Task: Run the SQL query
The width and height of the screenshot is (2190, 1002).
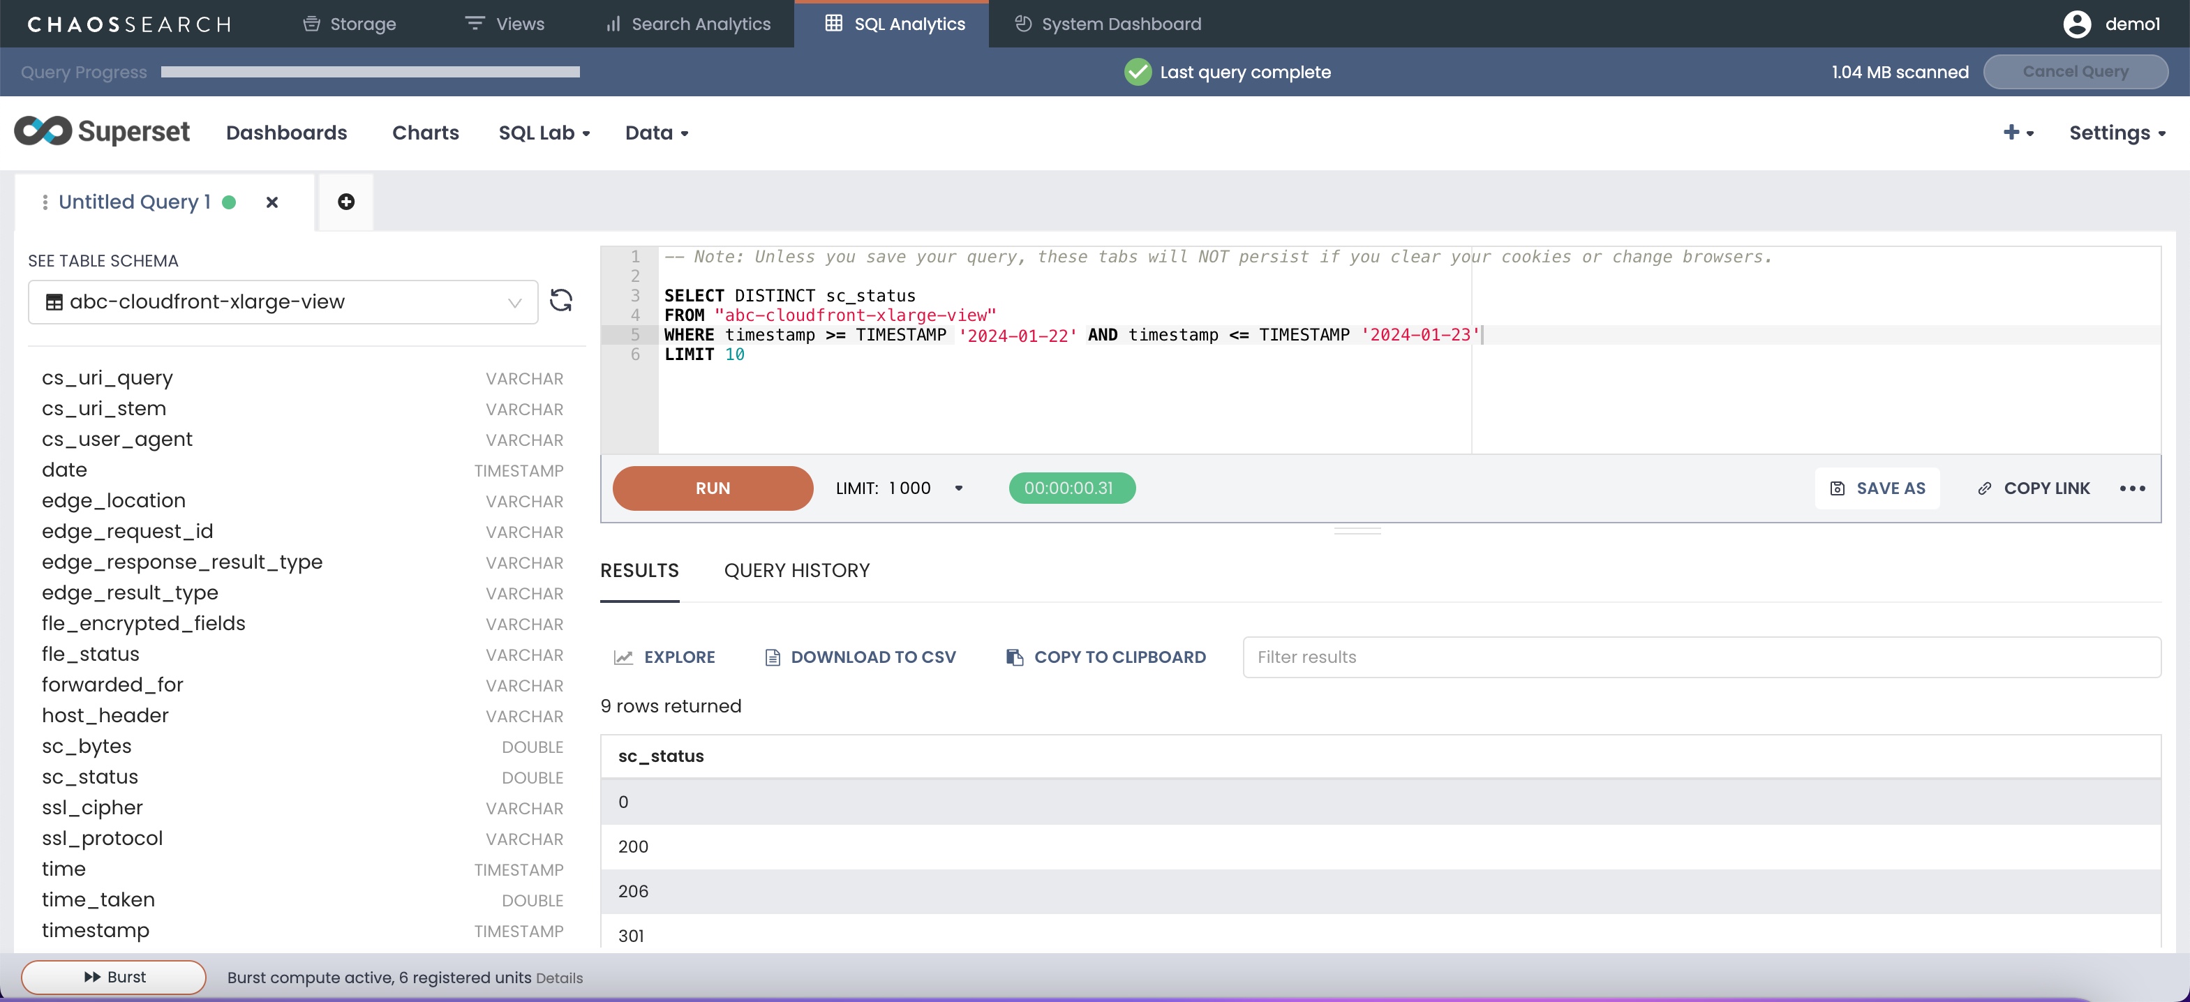Action: coord(713,488)
